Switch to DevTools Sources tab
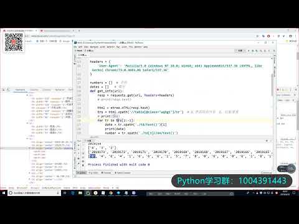Image resolution: width=299 pixels, height=224 pixels. 47,90
